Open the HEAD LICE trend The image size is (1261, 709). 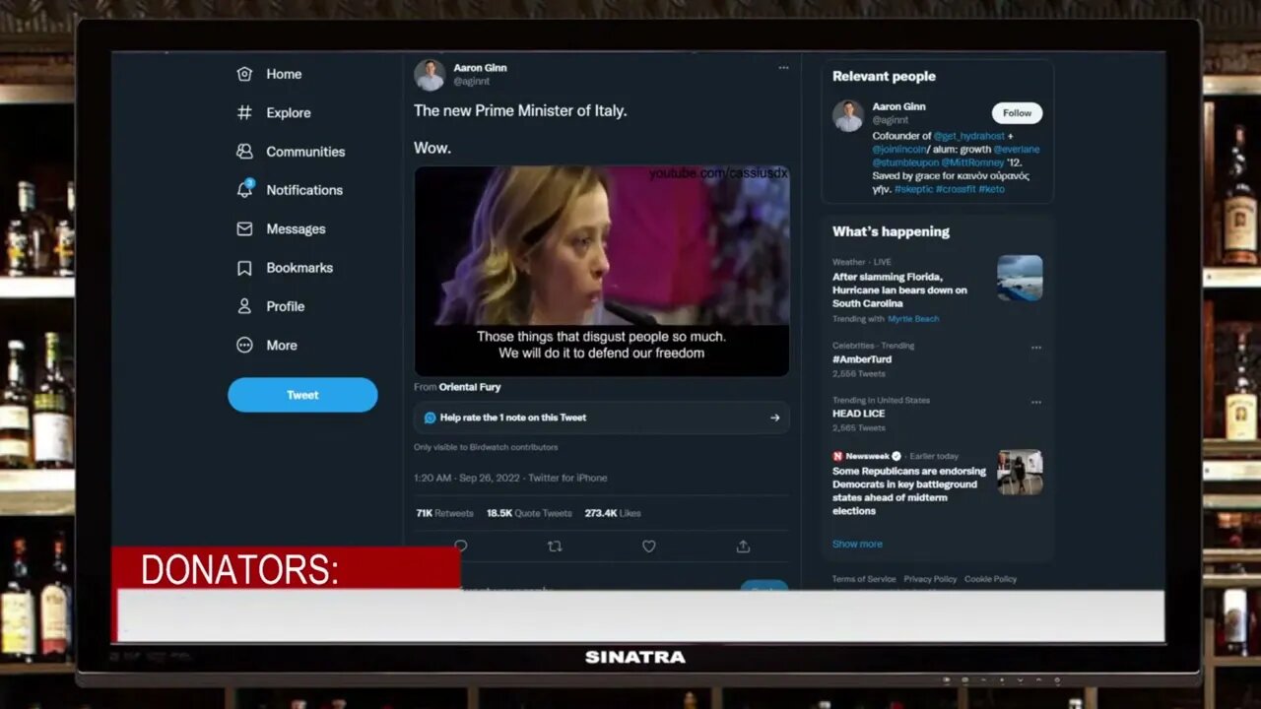point(858,414)
